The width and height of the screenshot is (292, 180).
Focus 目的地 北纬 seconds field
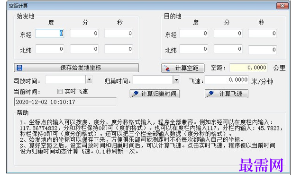(263, 50)
